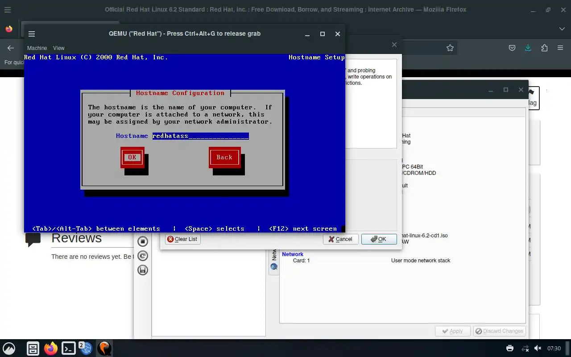Click the clock showing 07:30
The height and width of the screenshot is (357, 571).
[x=554, y=348]
